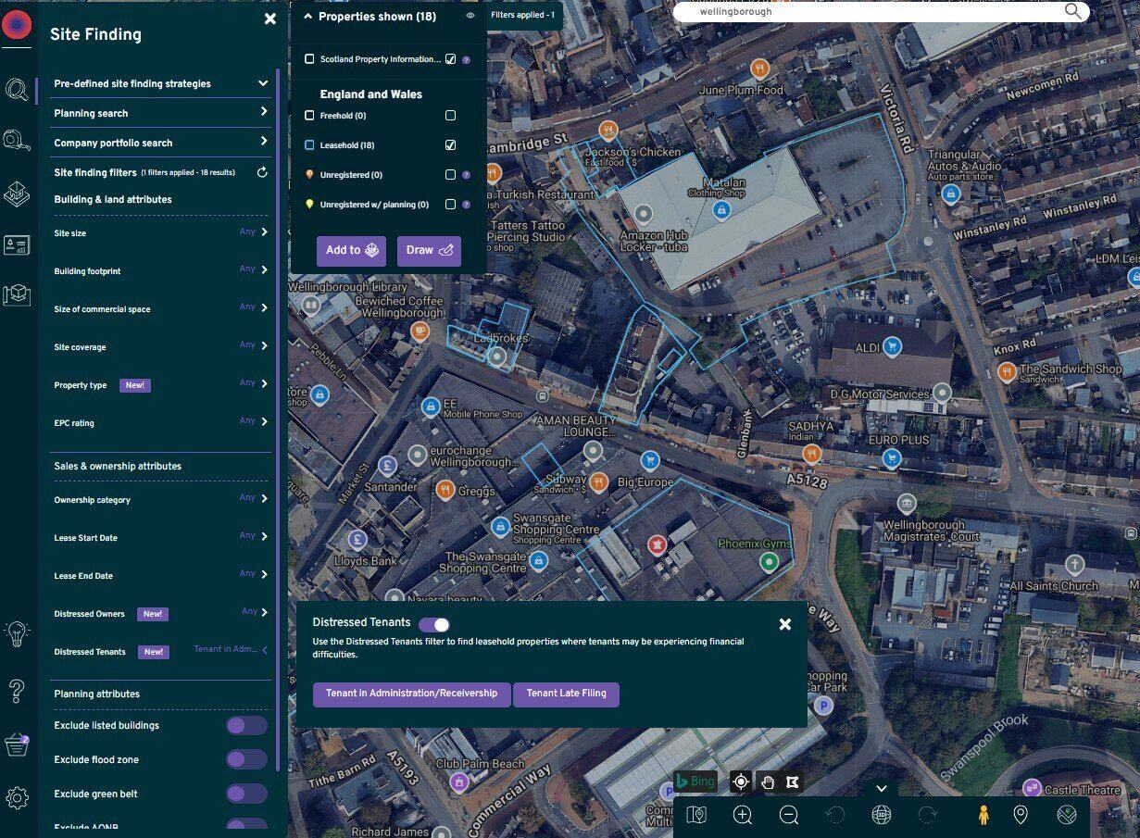Click the zoom out magnifier icon
The height and width of the screenshot is (838, 1140).
(789, 815)
